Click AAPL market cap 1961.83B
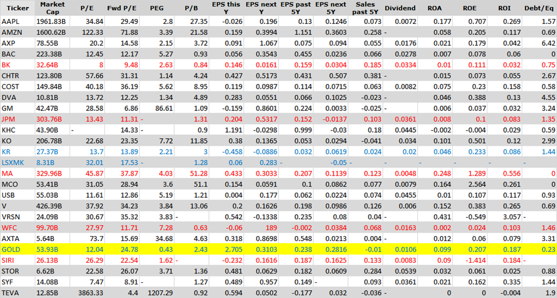Image resolution: width=557 pixels, height=298 pixels. tap(51, 22)
